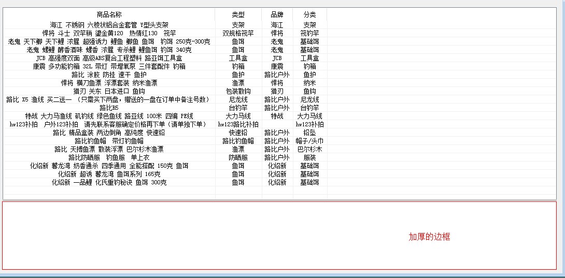The image size is (565, 278).
Task: Click the 猎刃 brand cell
Action: point(277,91)
